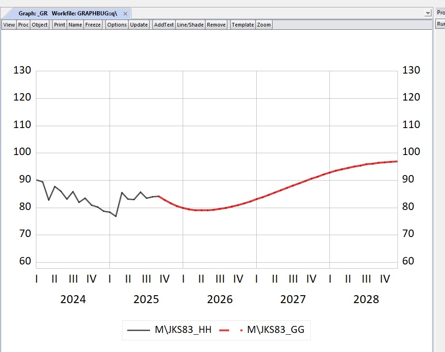
Task: Open the Line/Shade tool
Action: pyautogui.click(x=190, y=25)
